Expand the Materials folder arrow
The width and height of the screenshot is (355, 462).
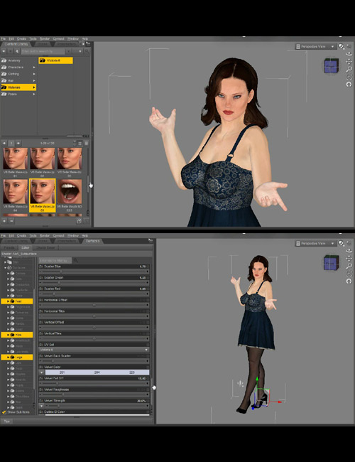click(x=34, y=87)
